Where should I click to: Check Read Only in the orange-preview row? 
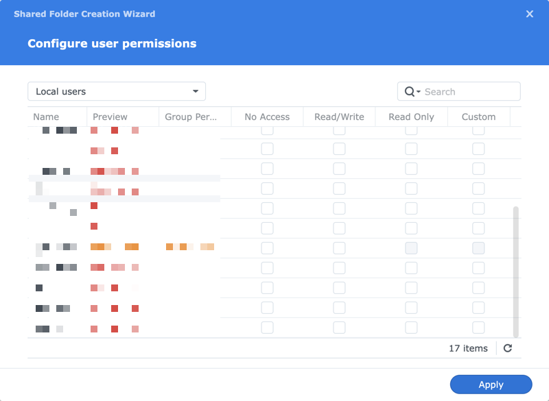click(411, 248)
